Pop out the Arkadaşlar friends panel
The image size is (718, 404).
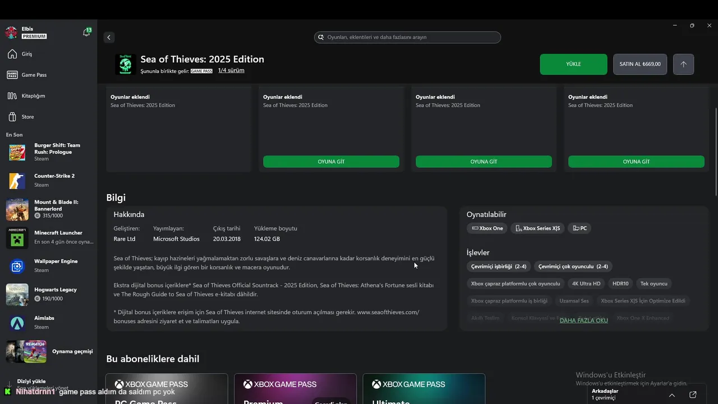pos(693,394)
